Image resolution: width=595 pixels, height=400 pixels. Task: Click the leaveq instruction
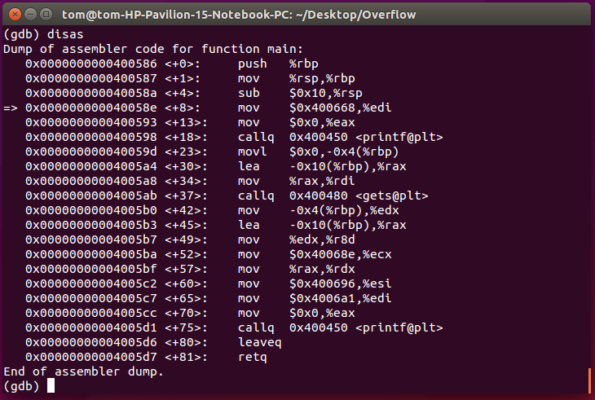tap(258, 342)
